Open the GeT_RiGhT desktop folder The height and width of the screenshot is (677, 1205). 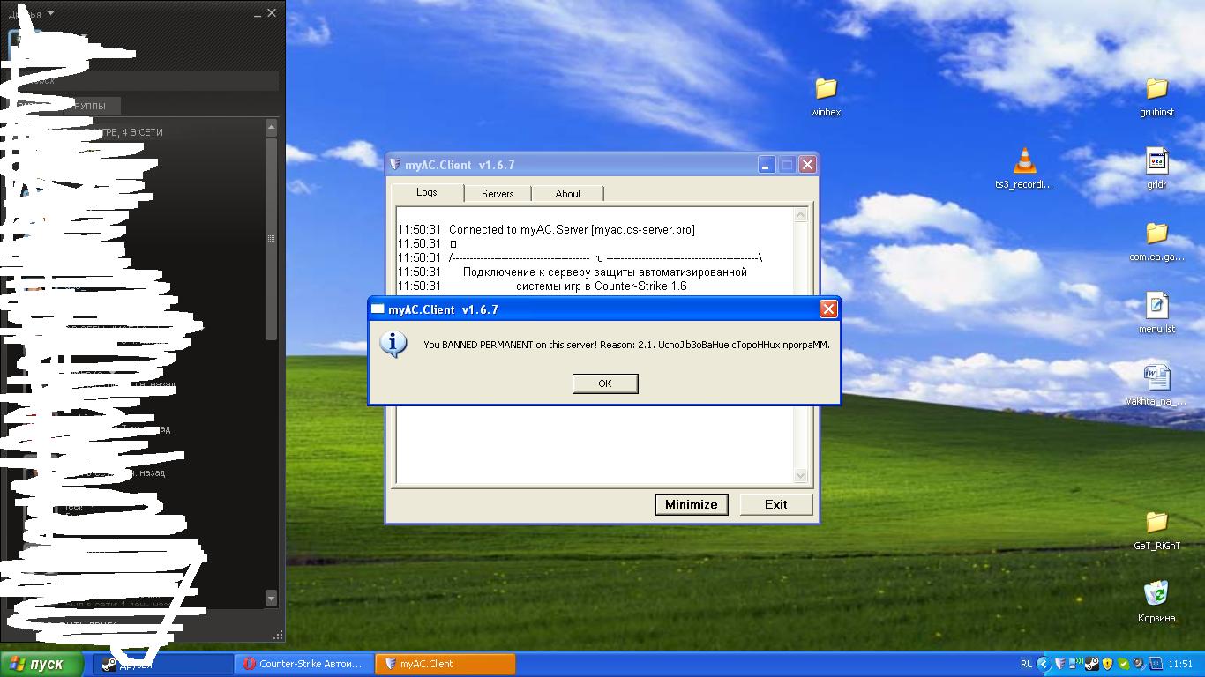pyautogui.click(x=1156, y=531)
